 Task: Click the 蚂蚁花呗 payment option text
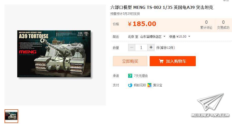(140, 85)
